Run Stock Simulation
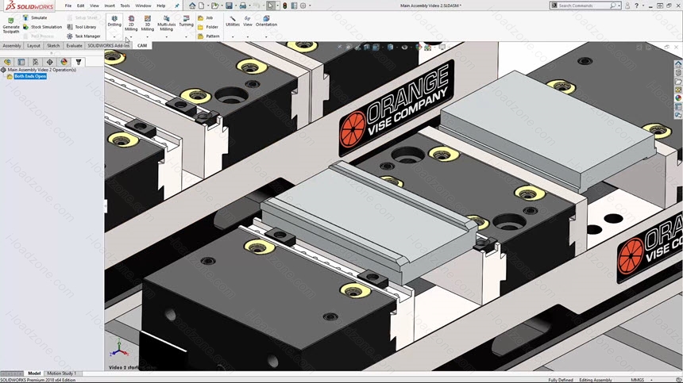683x383 pixels. [42, 27]
